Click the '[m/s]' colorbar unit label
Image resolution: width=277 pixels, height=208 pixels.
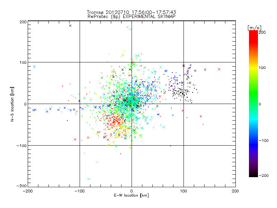[x=254, y=28]
